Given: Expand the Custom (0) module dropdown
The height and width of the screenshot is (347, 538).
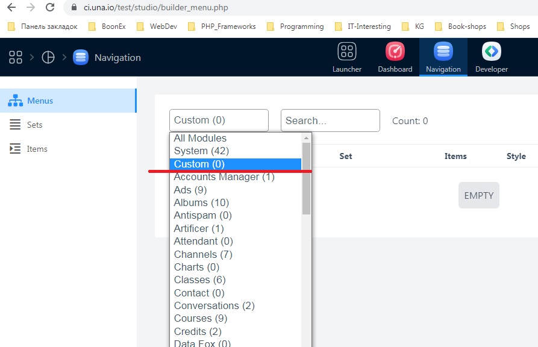Looking at the screenshot, I should (219, 120).
